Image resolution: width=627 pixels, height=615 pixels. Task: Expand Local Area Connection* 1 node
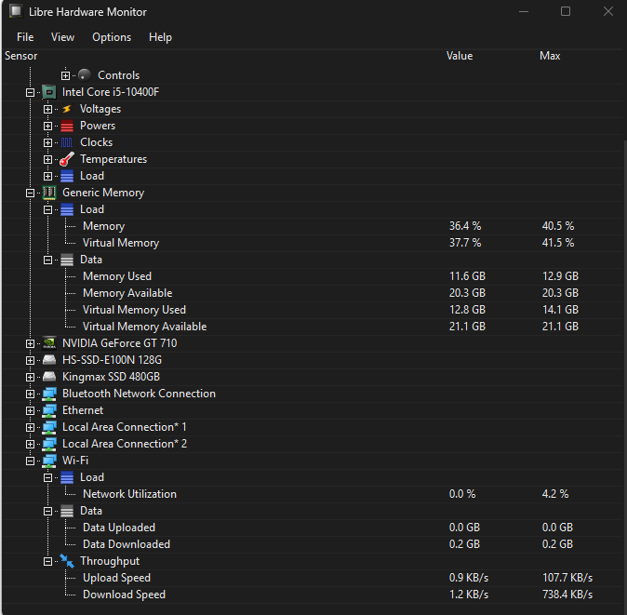point(30,428)
